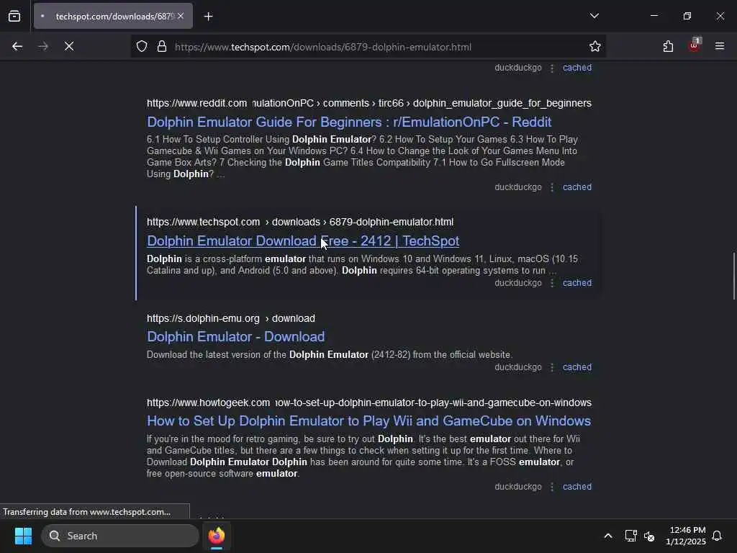Open cached link under the HowToGeek result
737x553 pixels.
(577, 487)
